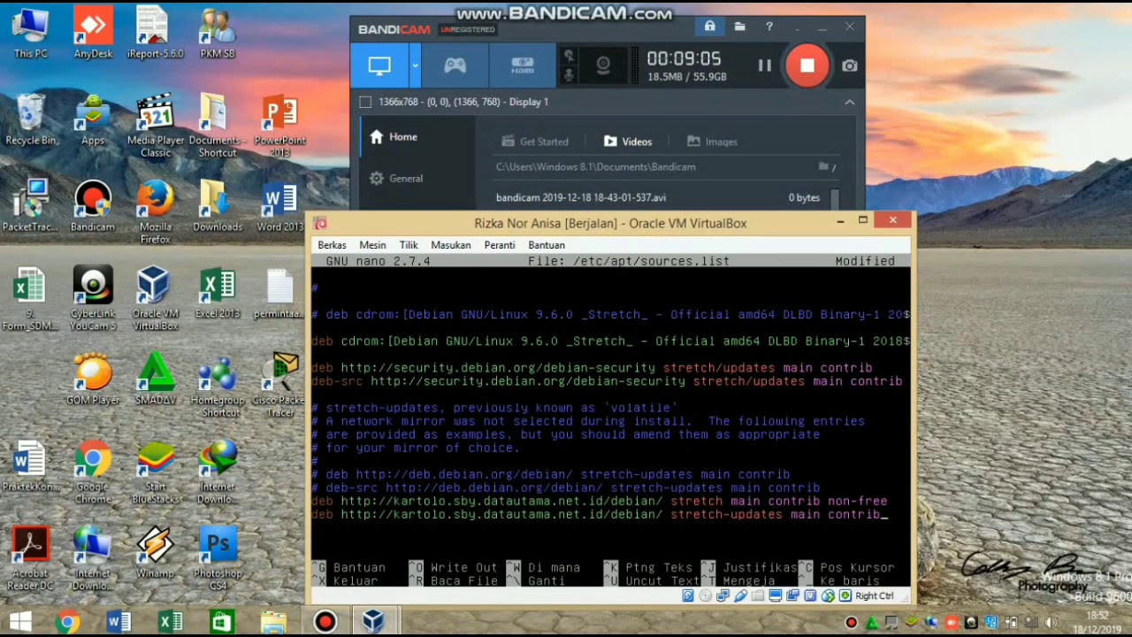The image size is (1132, 637).
Task: Open AnyDesk desktop shortcut
Action: (x=93, y=34)
